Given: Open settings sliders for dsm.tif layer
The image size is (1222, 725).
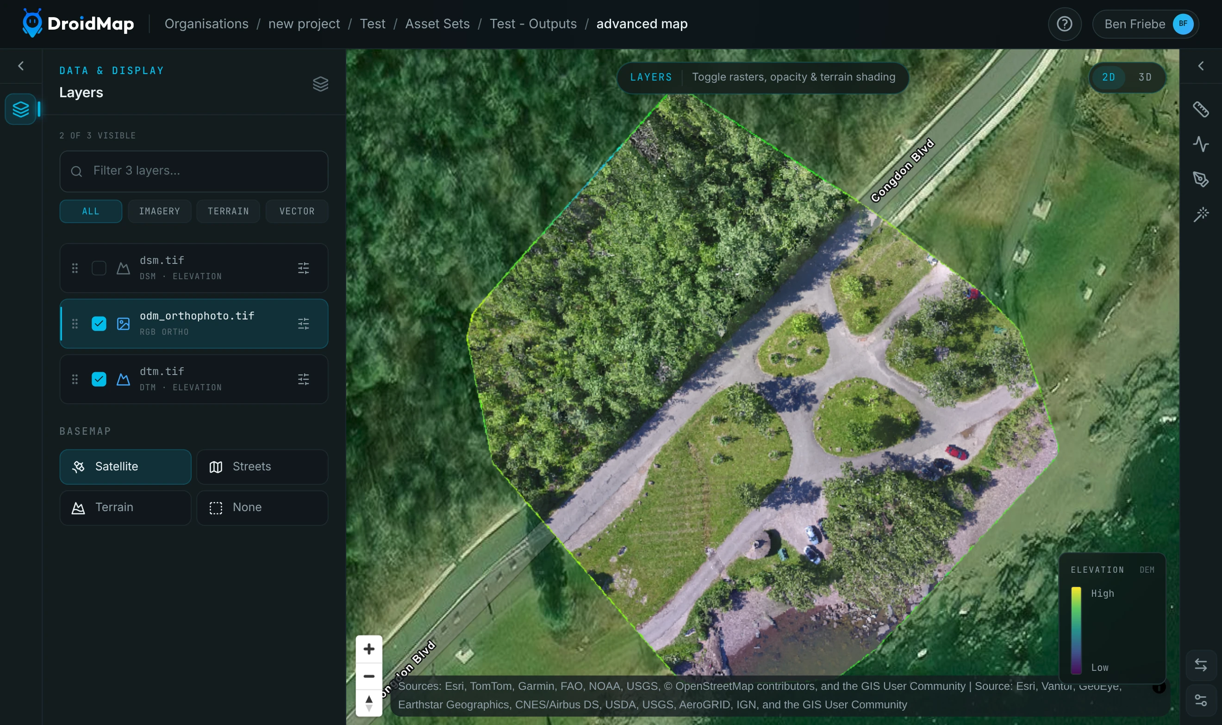Looking at the screenshot, I should coord(303,268).
